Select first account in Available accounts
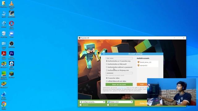The width and height of the screenshot is (198, 111). point(148,62)
